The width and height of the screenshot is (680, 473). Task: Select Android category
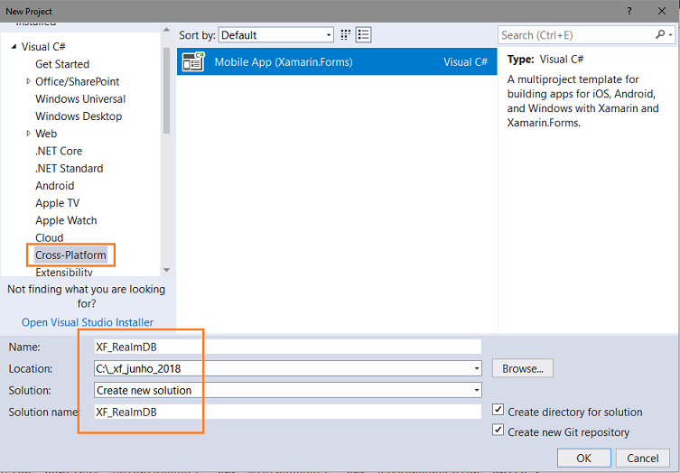pos(55,186)
